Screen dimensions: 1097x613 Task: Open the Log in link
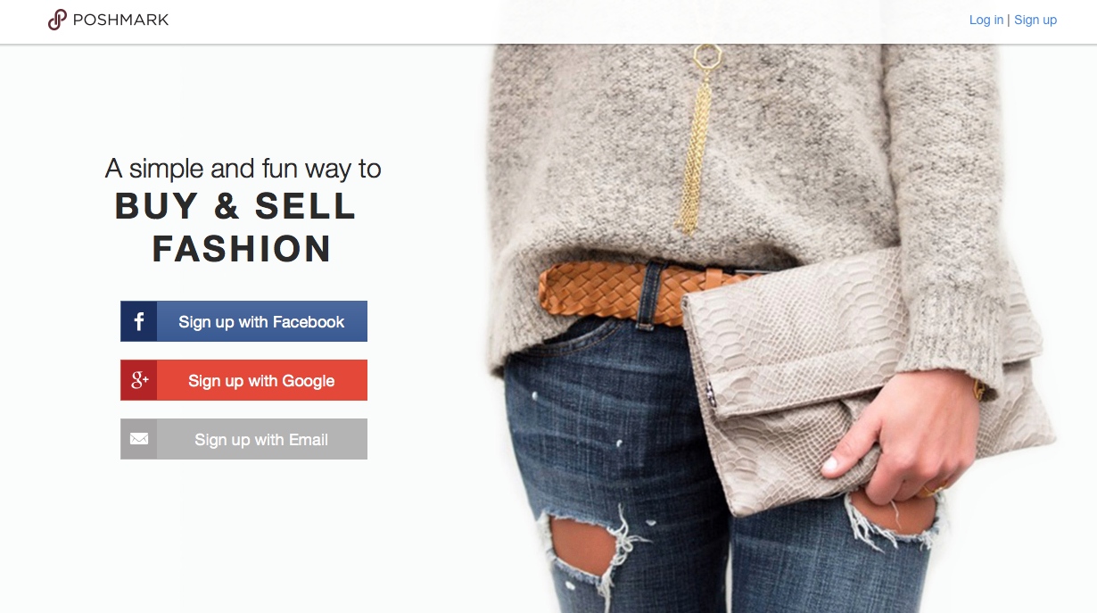pyautogui.click(x=986, y=20)
